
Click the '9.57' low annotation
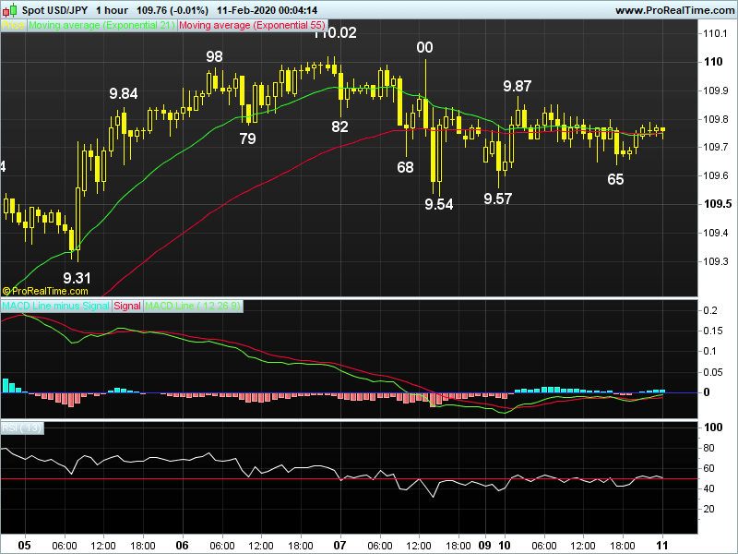[x=498, y=199]
